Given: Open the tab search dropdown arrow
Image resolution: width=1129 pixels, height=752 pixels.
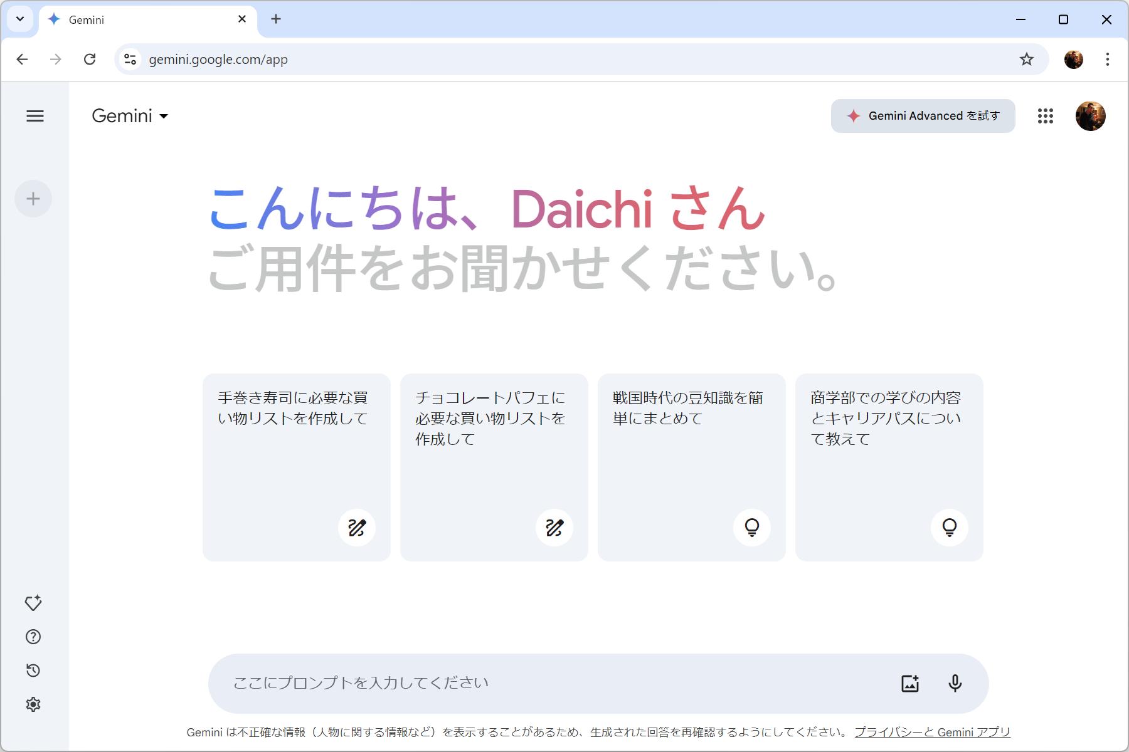Looking at the screenshot, I should (x=20, y=19).
